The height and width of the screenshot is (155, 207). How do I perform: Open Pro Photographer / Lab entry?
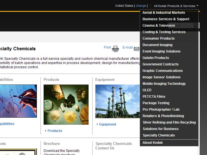click(161, 110)
